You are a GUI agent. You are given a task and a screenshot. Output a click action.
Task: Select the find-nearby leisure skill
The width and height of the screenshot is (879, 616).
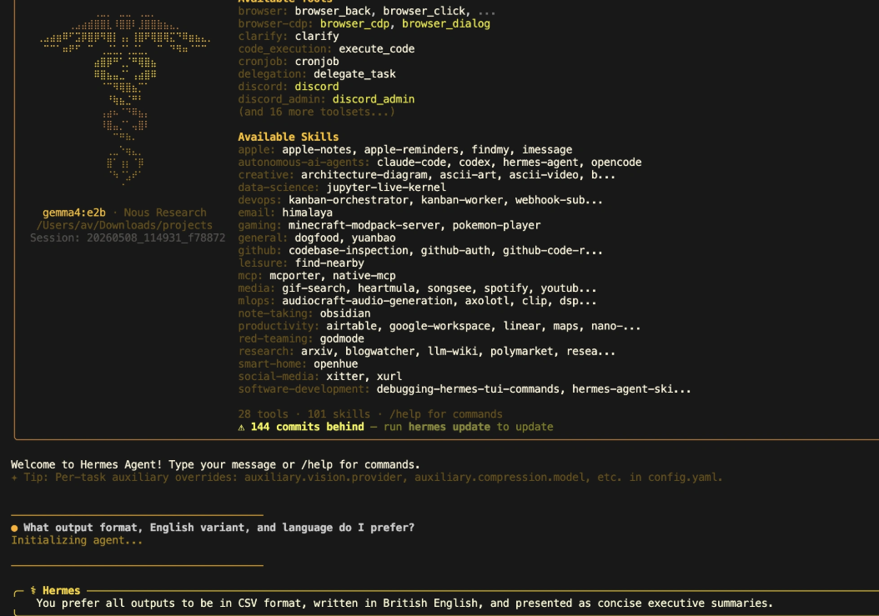coord(329,263)
